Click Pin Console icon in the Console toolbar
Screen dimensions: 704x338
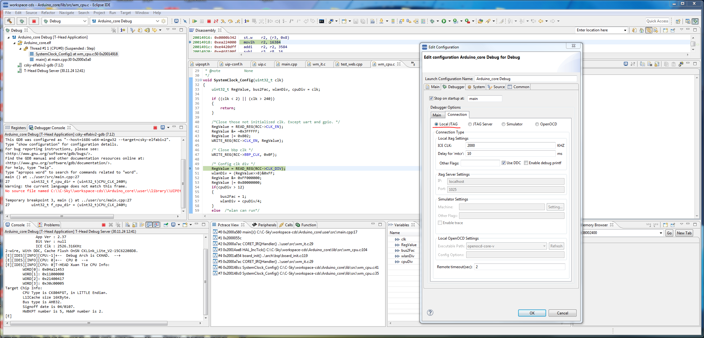(166, 225)
